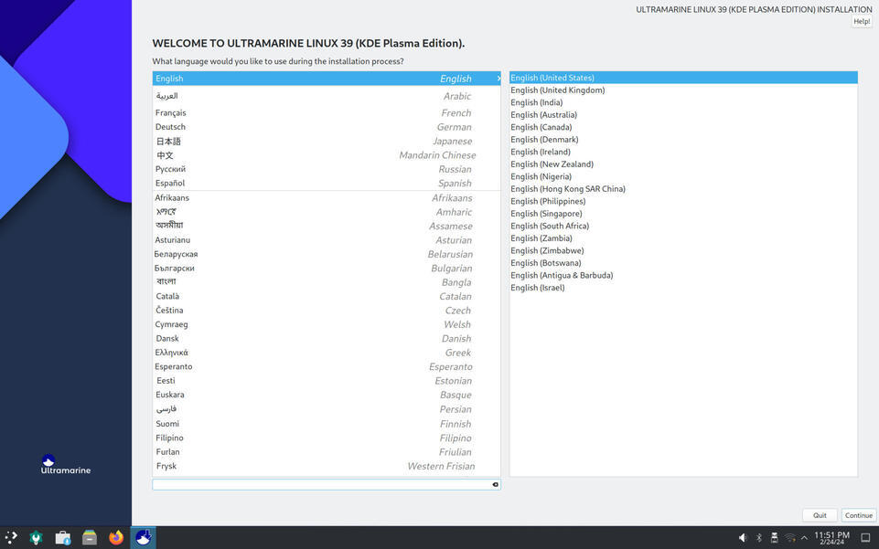
Task: Click the Quit button
Action: coord(820,515)
